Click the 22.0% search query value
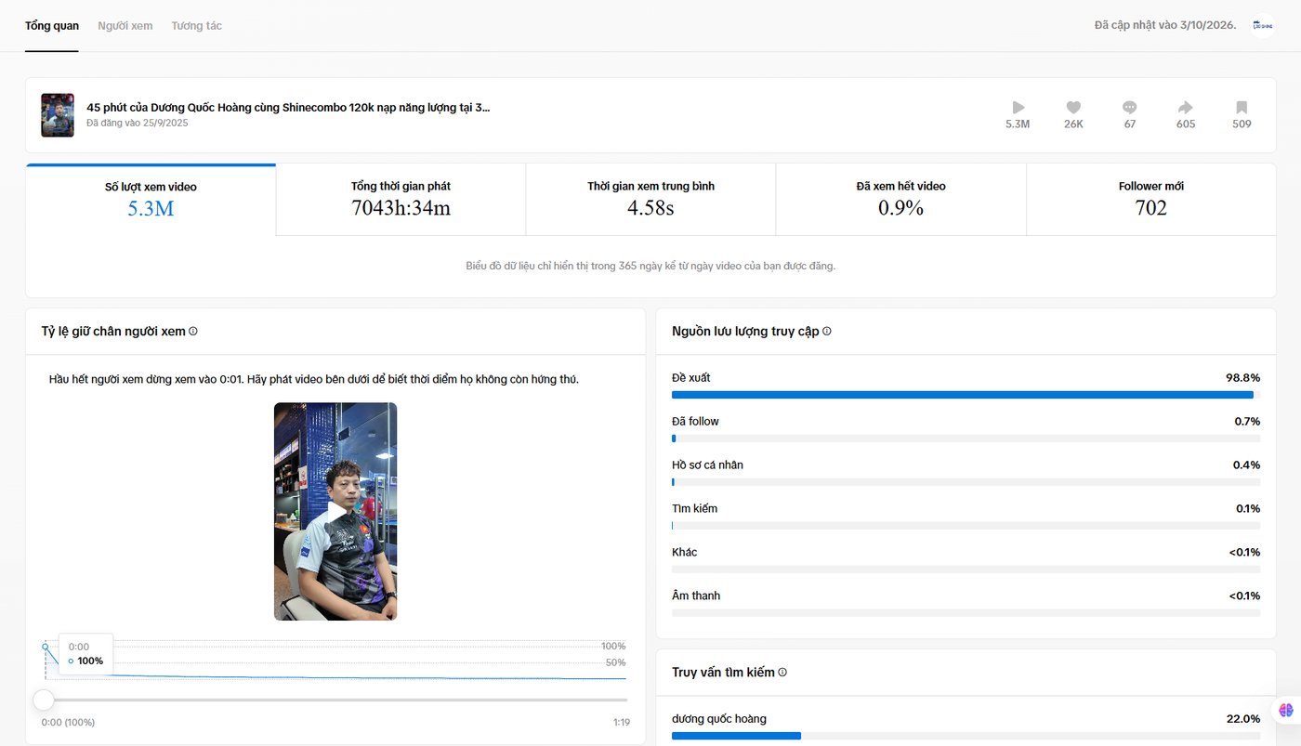 coord(1243,718)
